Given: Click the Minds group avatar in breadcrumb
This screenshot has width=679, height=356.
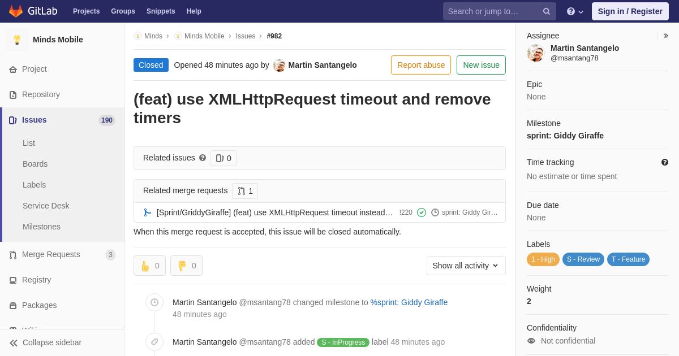Looking at the screenshot, I should pyautogui.click(x=137, y=36).
